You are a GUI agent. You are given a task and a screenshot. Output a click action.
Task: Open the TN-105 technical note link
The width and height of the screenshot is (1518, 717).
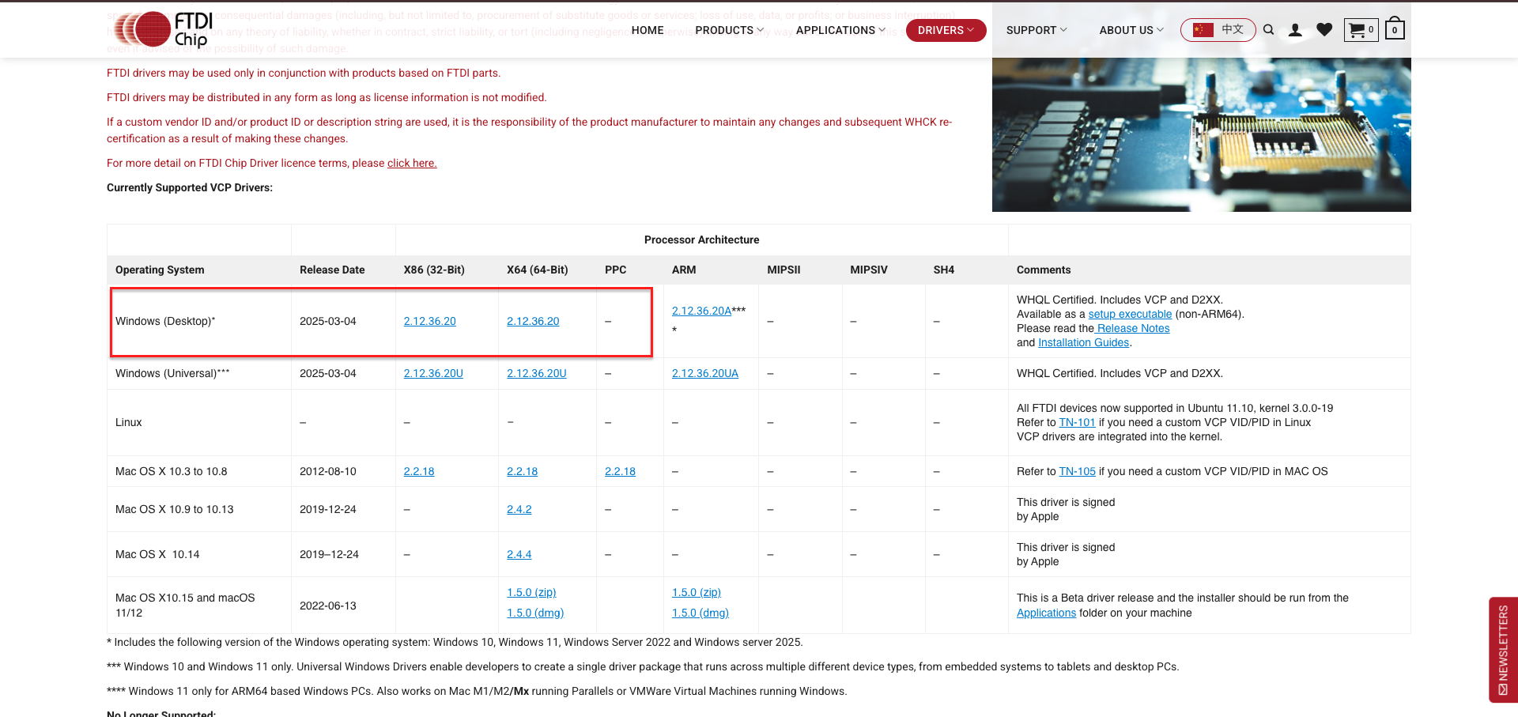(x=1077, y=471)
